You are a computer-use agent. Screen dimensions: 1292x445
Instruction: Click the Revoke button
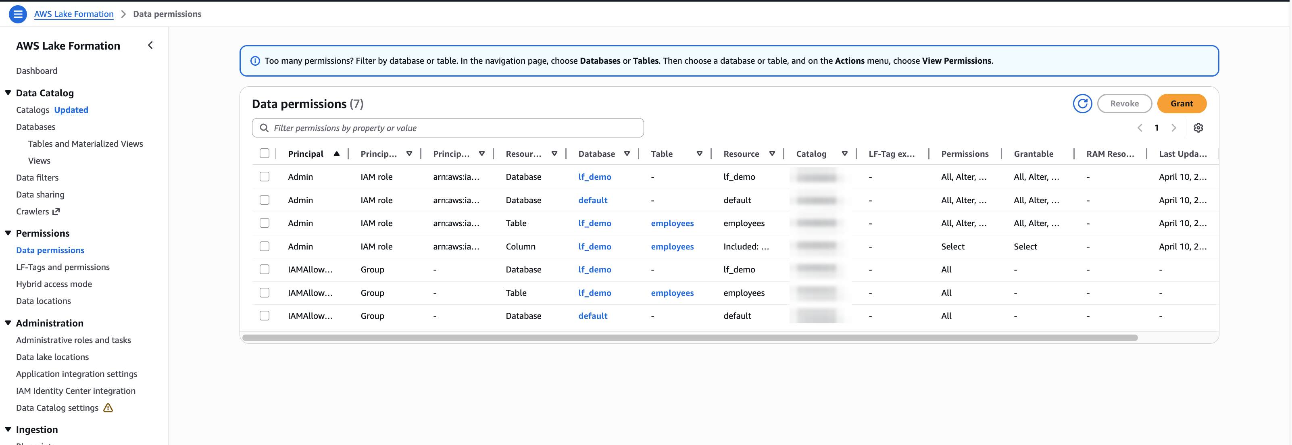pyautogui.click(x=1124, y=104)
